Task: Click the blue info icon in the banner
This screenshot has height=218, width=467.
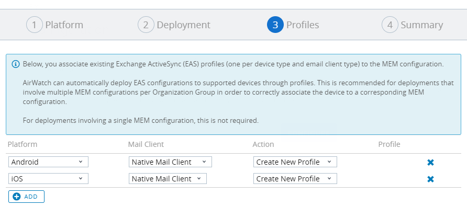Action: point(15,64)
